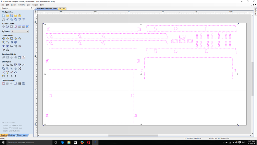
Task: Cut the selected vectors
Action: pos(8,19)
